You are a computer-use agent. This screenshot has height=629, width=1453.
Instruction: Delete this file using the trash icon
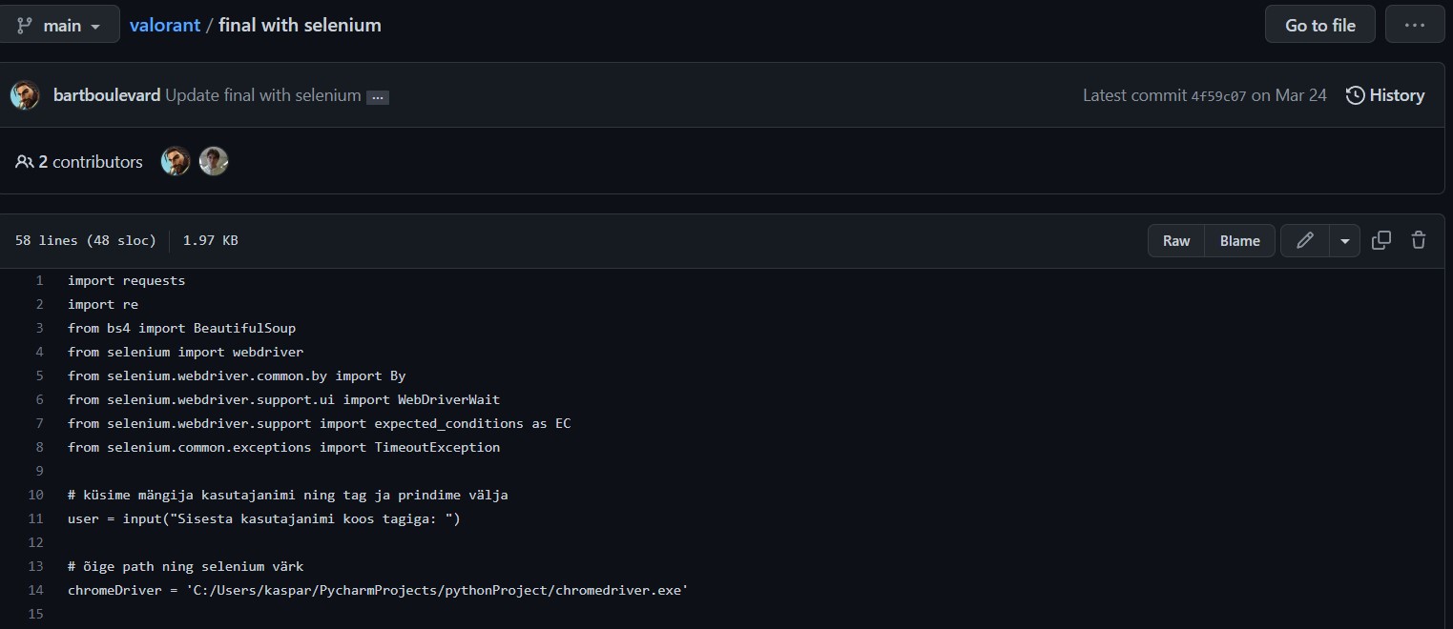(x=1419, y=240)
